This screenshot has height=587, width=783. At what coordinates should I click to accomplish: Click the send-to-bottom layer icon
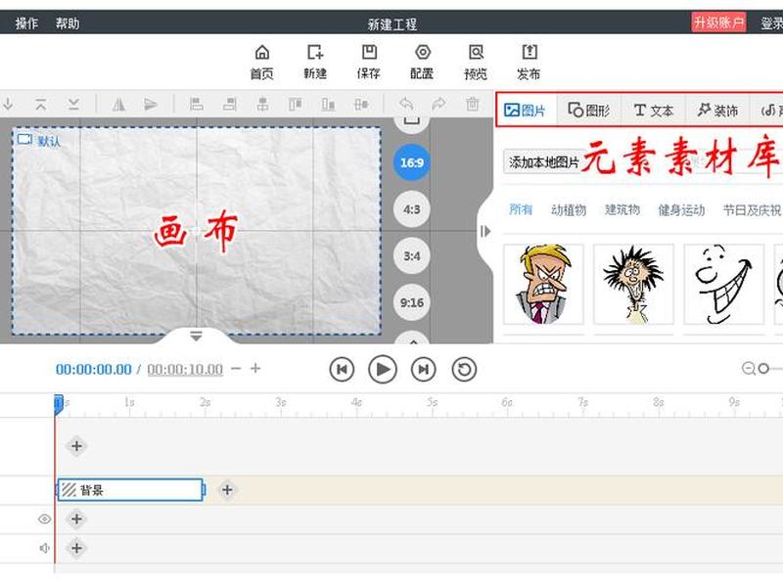coord(74,105)
